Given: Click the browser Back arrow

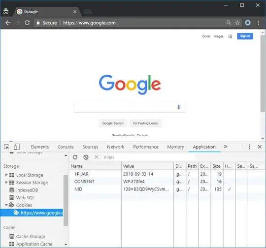Looking at the screenshot, I should tap(8, 23).
